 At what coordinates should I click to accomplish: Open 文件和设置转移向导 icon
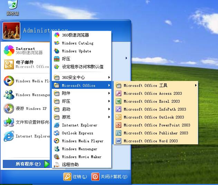9,122
